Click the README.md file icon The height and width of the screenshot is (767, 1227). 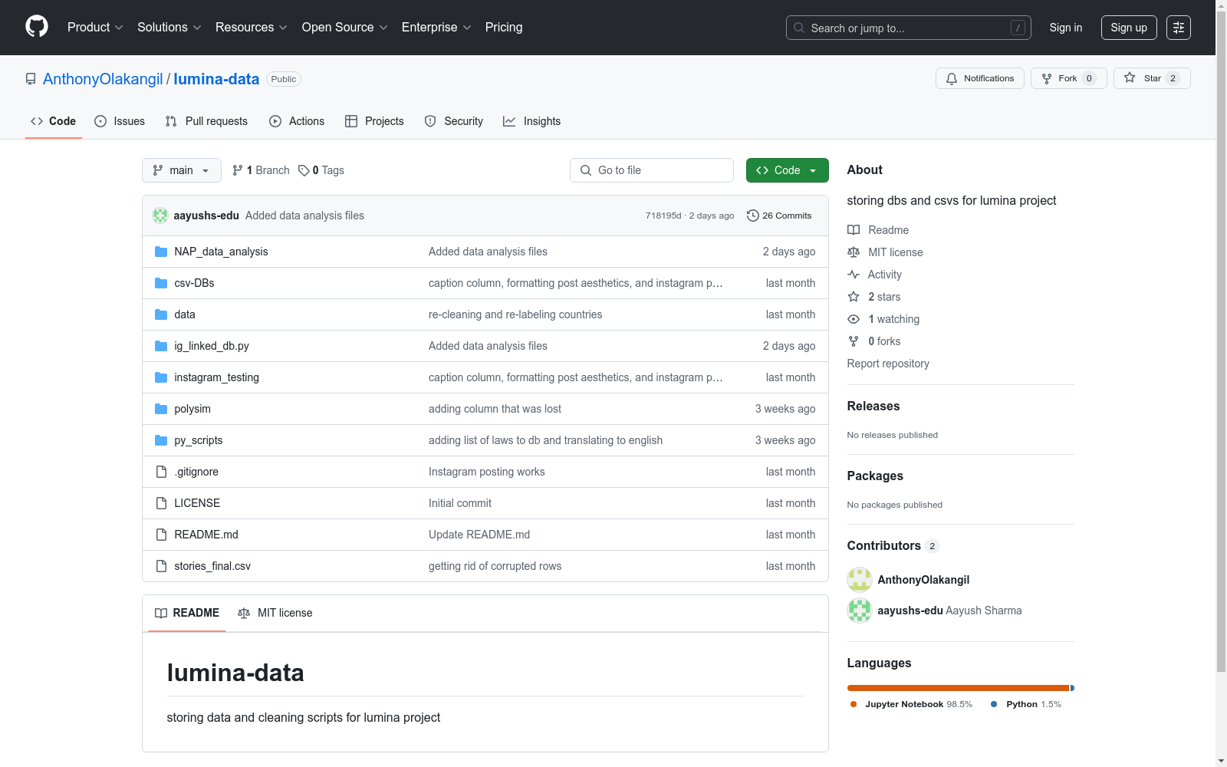[x=161, y=535]
